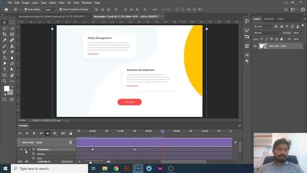
Task: Click the Split at Playhead scissors
Action: click(63, 134)
